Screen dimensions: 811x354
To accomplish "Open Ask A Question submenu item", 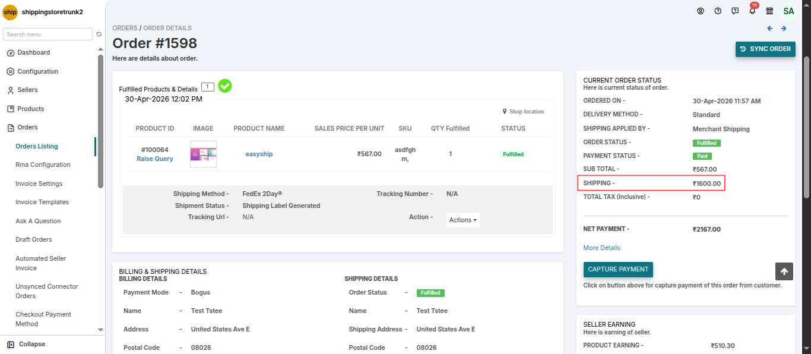I will point(38,221).
